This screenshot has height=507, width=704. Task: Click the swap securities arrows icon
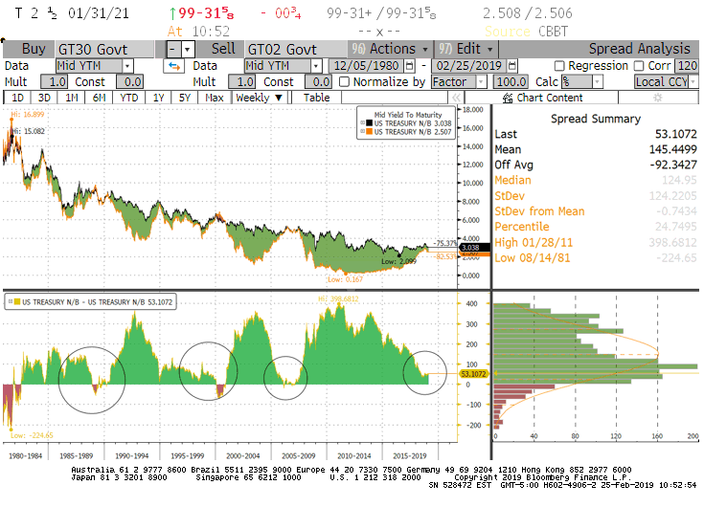174,66
